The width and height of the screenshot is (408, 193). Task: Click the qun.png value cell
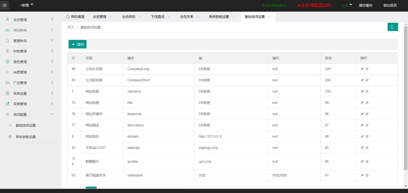[x=231, y=161]
